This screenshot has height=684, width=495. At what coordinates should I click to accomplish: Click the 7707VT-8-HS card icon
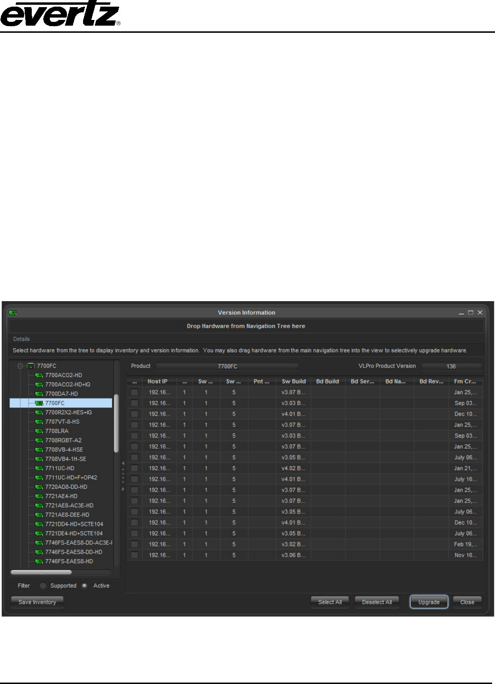click(39, 422)
